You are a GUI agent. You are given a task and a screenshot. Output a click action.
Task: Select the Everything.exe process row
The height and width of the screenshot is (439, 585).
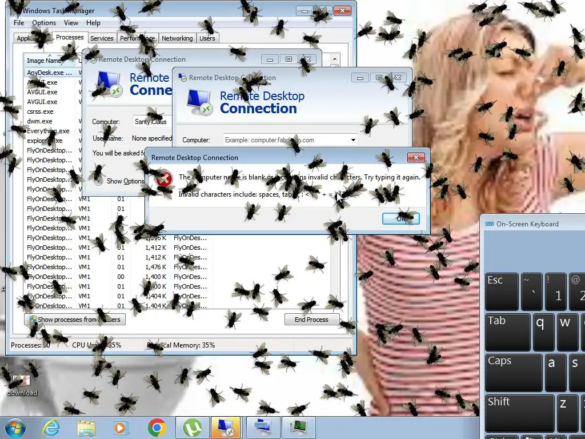point(52,131)
